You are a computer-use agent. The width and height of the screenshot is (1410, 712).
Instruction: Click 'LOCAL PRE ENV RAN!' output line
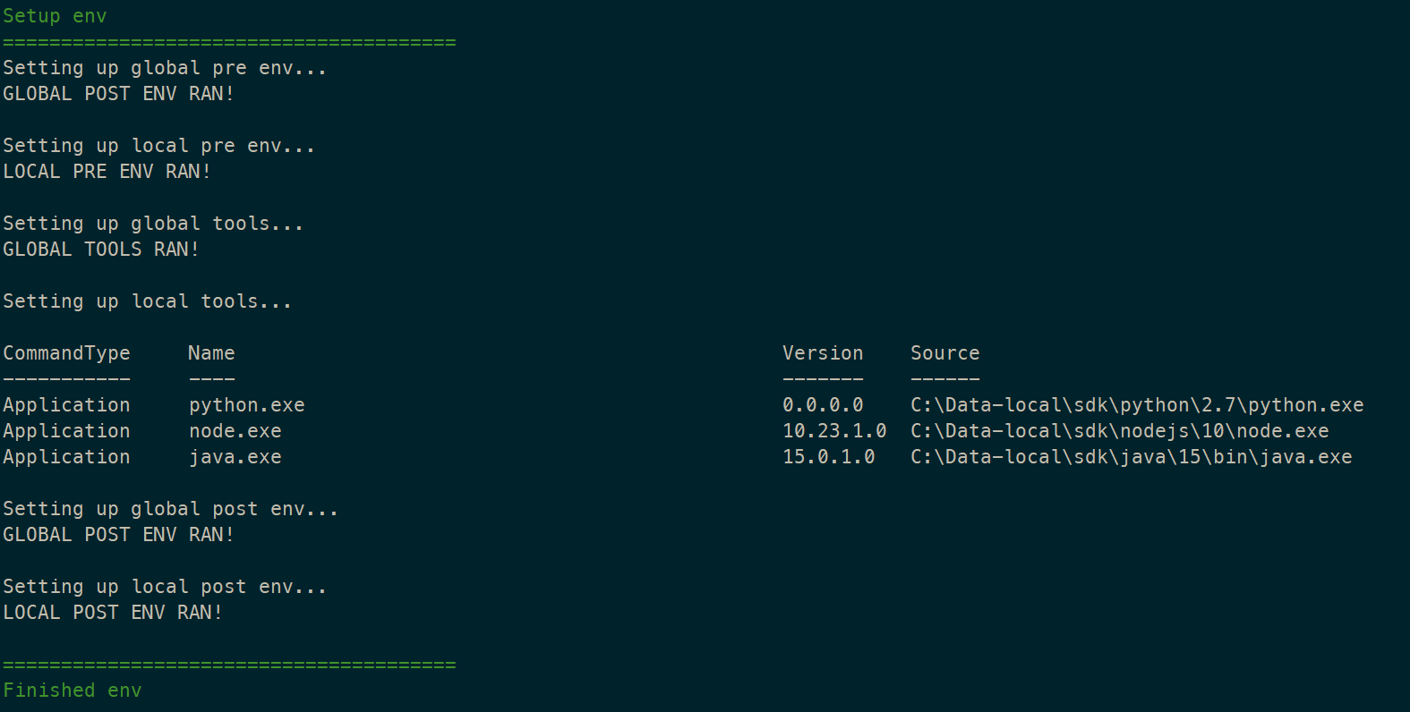click(x=107, y=172)
